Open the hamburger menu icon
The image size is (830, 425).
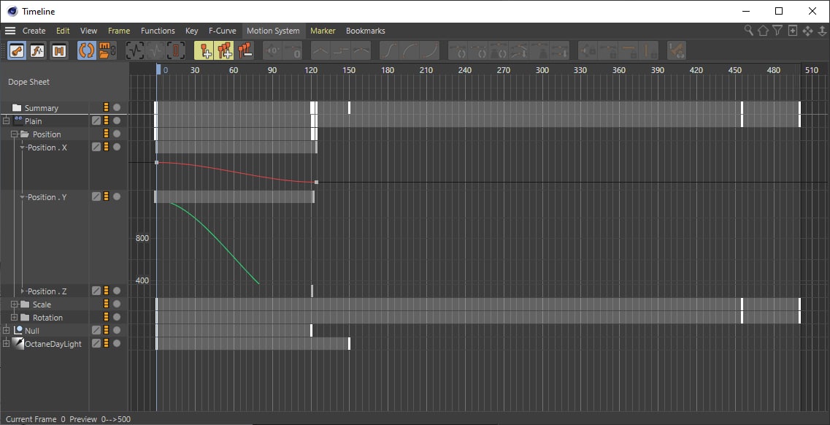click(x=10, y=31)
